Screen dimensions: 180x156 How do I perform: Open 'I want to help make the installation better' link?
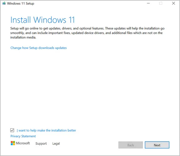tap(46, 130)
